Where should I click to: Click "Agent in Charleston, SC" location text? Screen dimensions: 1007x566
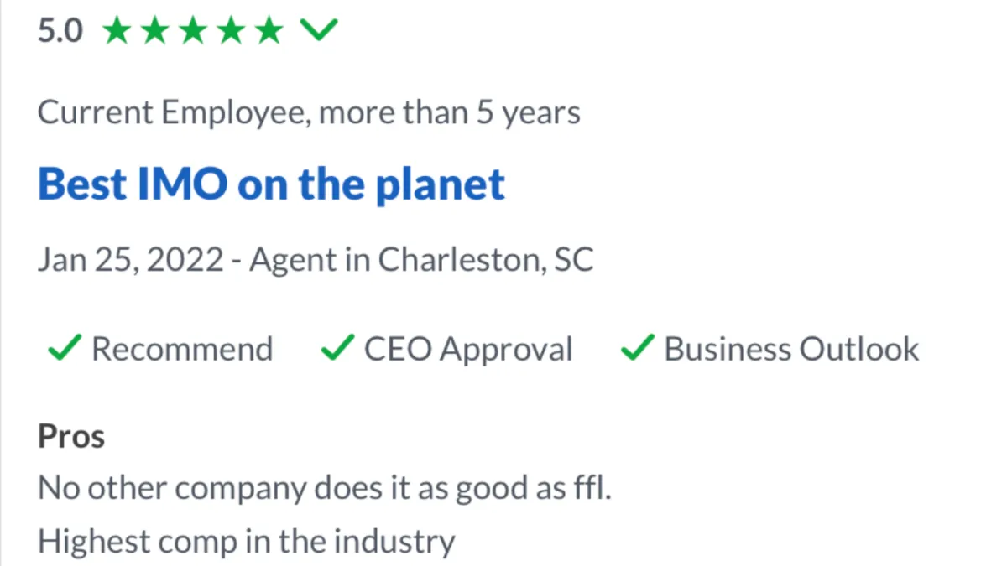pyautogui.click(x=421, y=260)
